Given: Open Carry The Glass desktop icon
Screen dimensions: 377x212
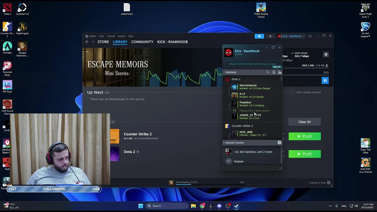Looking at the screenshot, I should coord(365,146).
